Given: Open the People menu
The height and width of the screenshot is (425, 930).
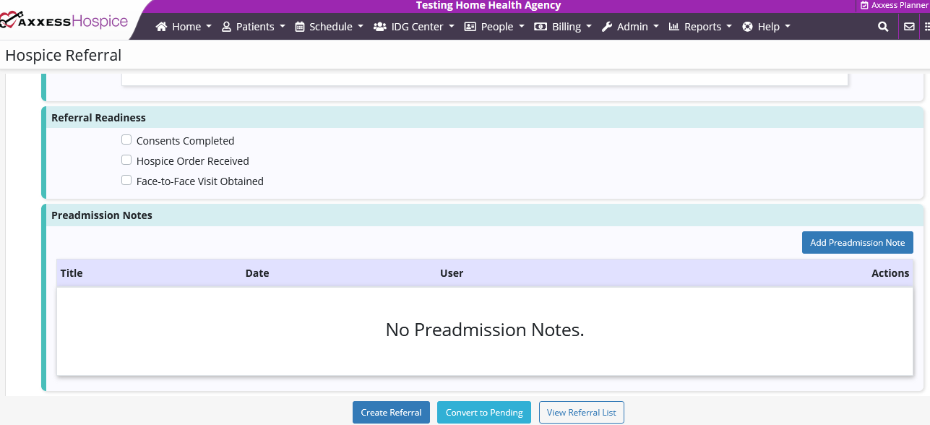Looking at the screenshot, I should (x=494, y=27).
